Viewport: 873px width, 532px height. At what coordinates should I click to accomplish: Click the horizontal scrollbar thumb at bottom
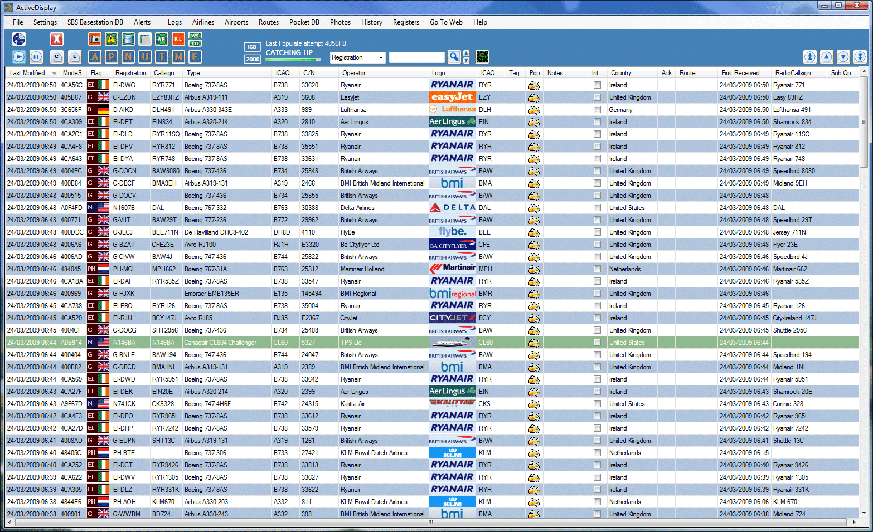(x=430, y=523)
